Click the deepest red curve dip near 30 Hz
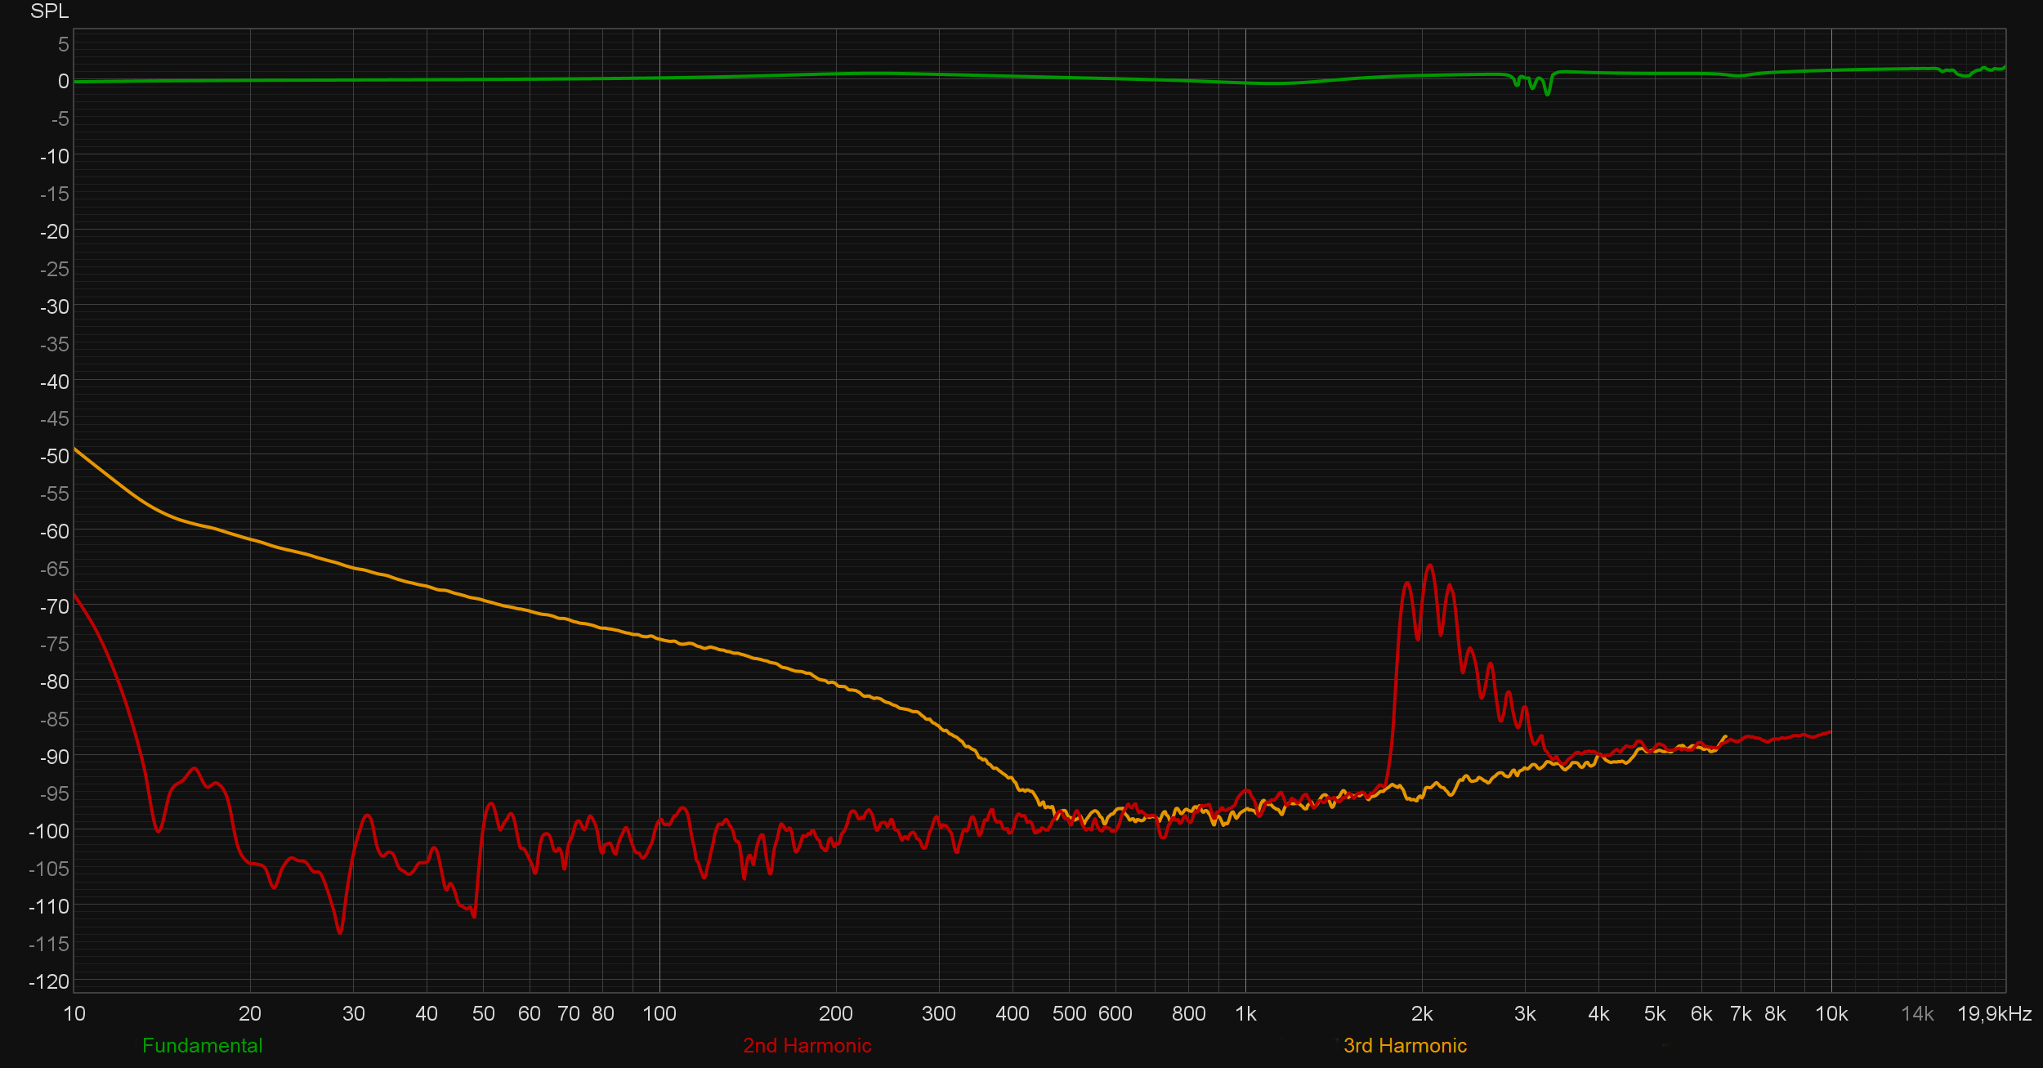 point(340,932)
